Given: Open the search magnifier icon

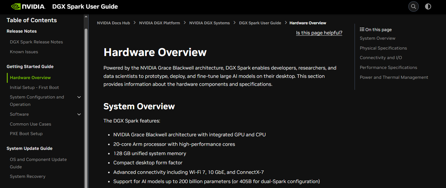Looking at the screenshot, I should coord(414,6).
